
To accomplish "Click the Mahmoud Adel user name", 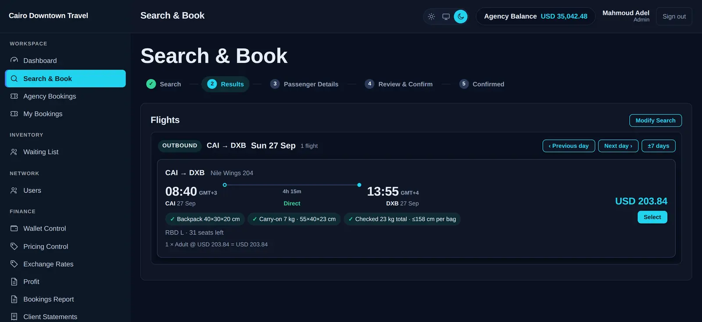I will point(626,13).
